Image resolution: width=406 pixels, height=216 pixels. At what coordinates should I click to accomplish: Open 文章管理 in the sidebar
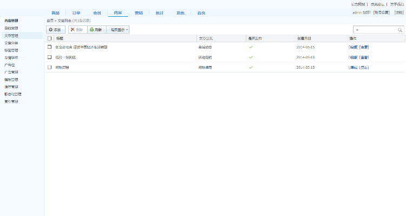[11, 36]
